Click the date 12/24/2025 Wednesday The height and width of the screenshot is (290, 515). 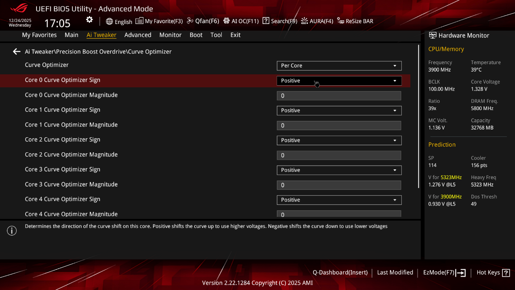[20, 23]
